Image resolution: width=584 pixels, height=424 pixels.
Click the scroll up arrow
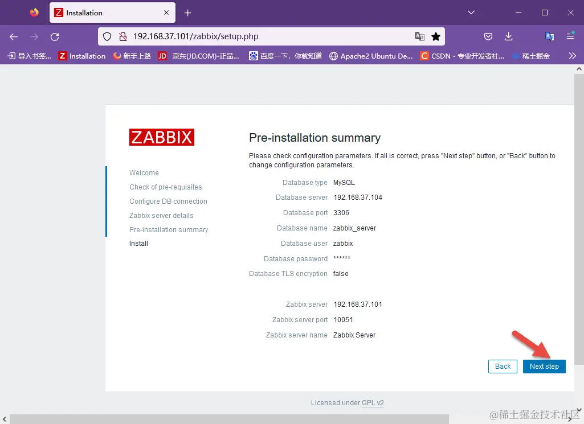[579, 69]
